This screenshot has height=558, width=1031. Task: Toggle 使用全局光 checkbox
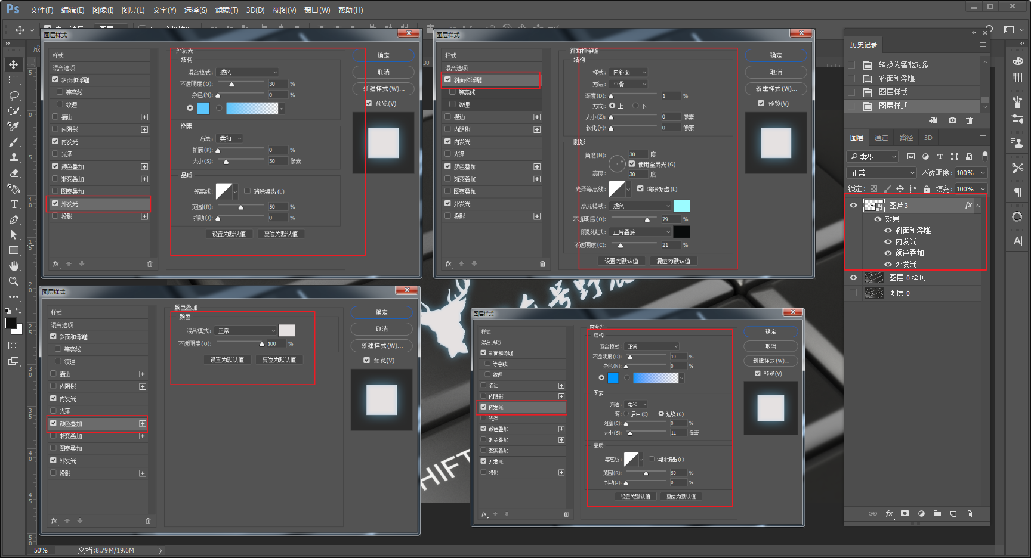click(x=632, y=164)
